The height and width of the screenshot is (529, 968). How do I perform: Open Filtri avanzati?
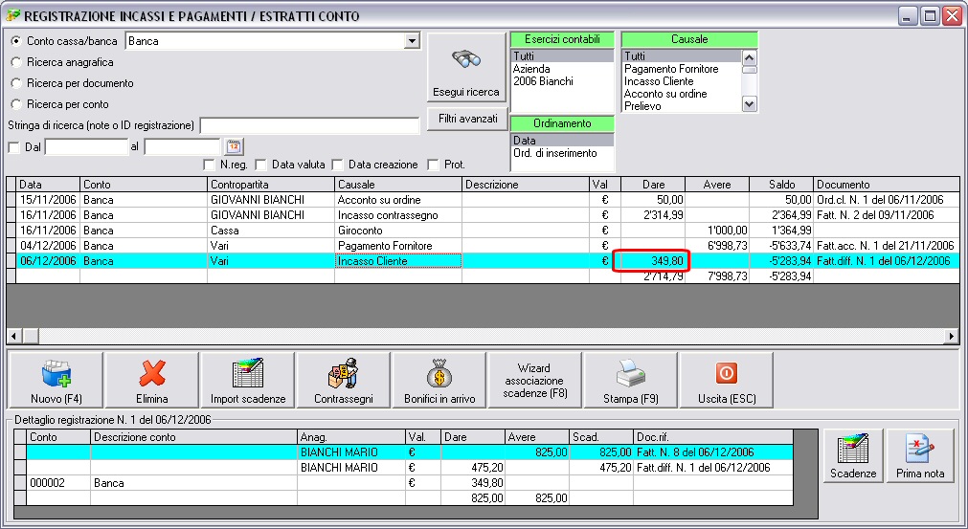coord(467,119)
